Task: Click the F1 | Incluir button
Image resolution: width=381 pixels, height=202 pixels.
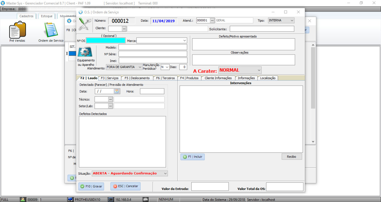Action: [x=193, y=157]
